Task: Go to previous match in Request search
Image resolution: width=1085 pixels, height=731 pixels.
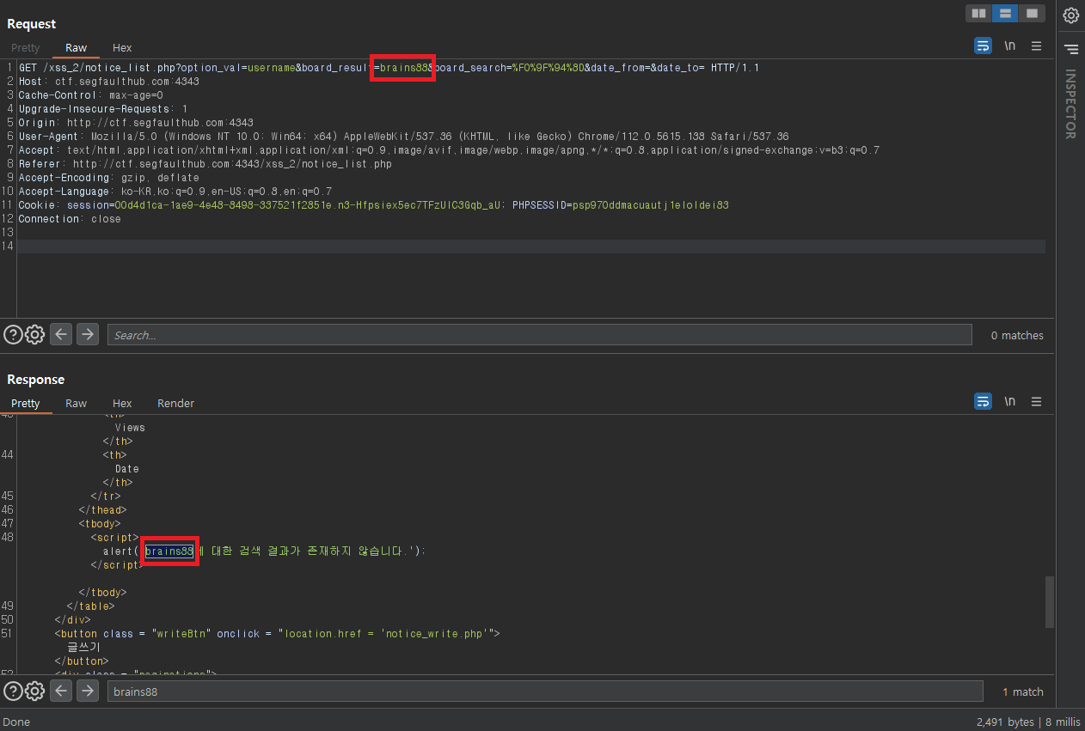Action: 60,334
